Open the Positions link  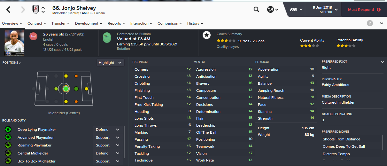(12, 63)
